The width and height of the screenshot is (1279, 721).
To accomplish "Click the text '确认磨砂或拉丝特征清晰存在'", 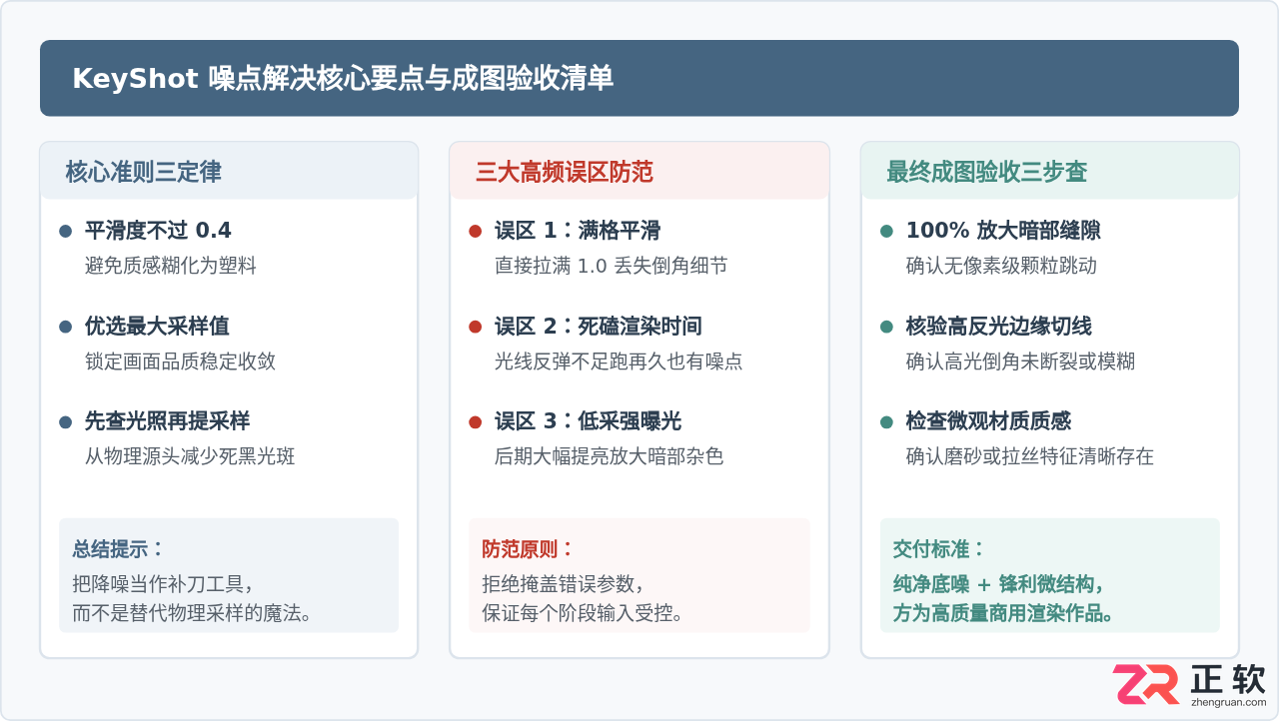I will coord(1030,455).
